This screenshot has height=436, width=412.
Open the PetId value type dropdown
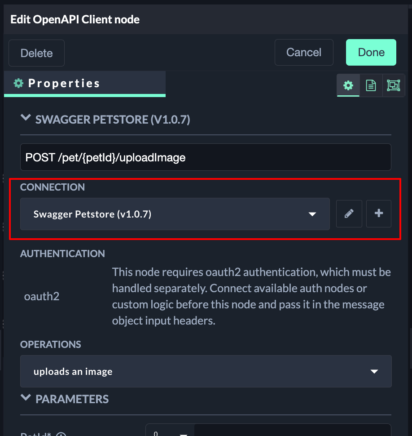coord(170,432)
